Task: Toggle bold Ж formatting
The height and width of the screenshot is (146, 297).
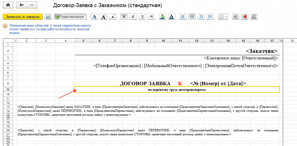Action: 124,17
